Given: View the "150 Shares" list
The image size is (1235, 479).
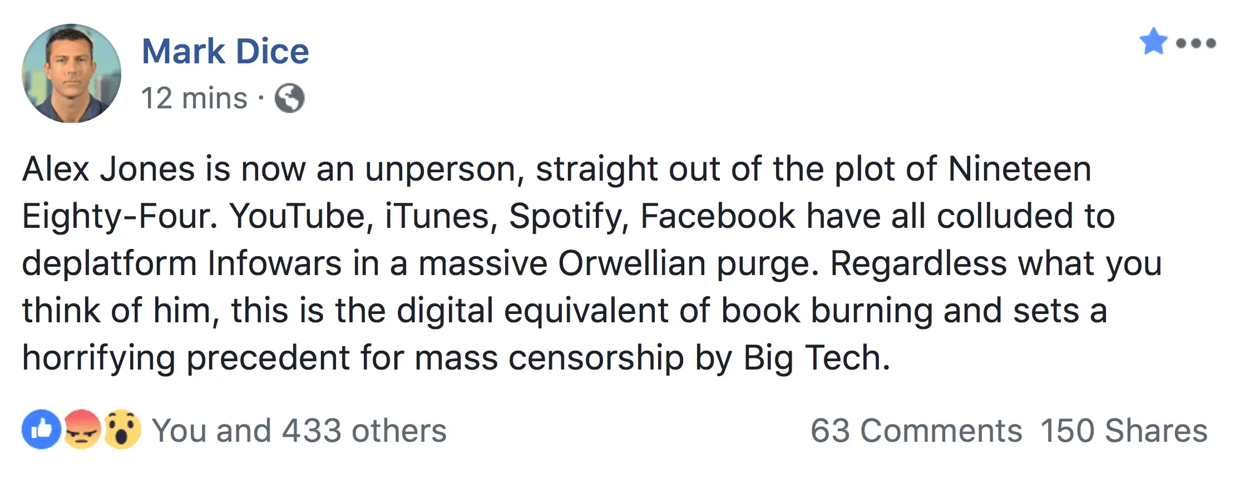Looking at the screenshot, I should [x=1124, y=431].
